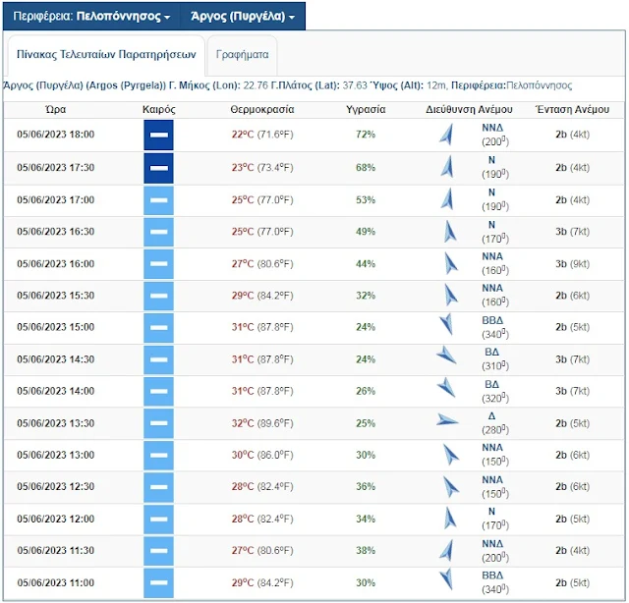
Task: Click the weather icon for 13:00 row
Action: point(159,456)
